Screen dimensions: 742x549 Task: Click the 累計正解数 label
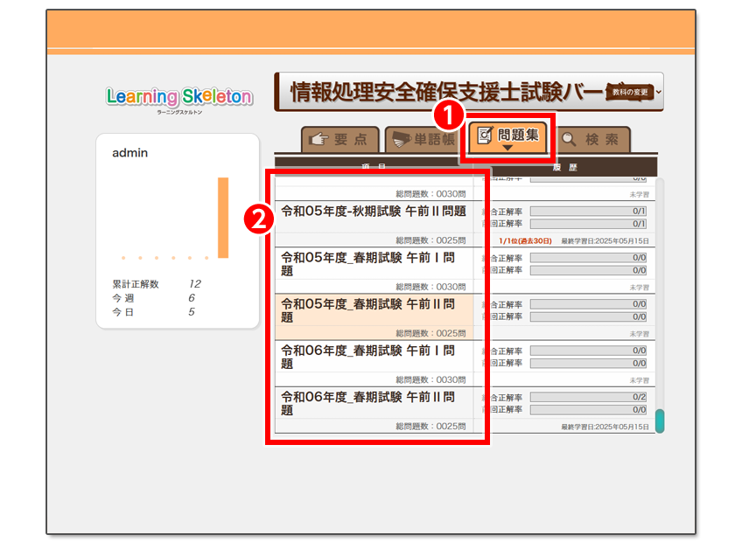pyautogui.click(x=136, y=284)
